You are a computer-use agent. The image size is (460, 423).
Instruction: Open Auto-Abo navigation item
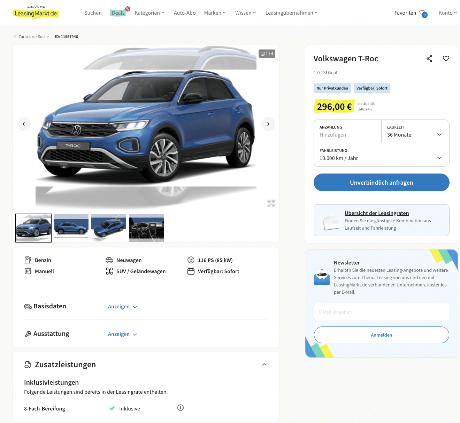[185, 13]
